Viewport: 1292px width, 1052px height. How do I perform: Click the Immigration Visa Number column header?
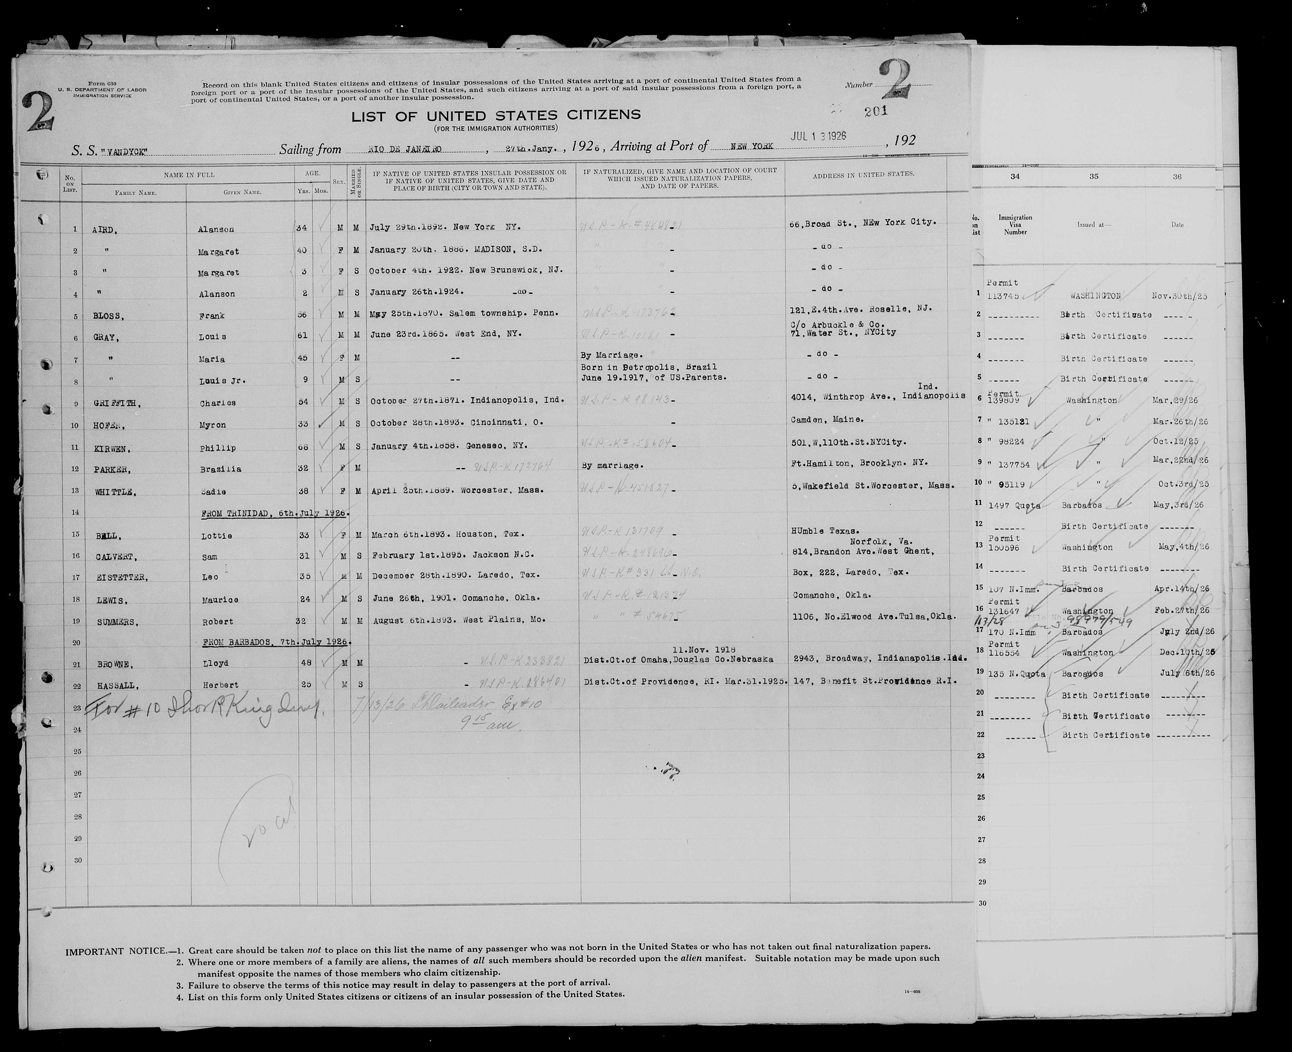(1015, 225)
